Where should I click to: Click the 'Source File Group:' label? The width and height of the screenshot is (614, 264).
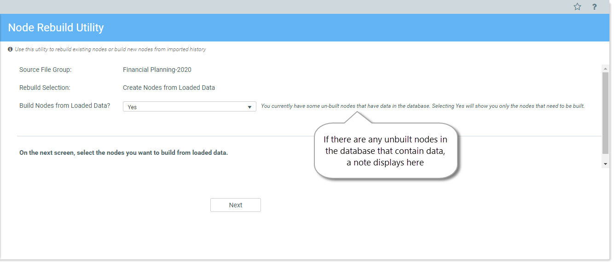coord(46,70)
